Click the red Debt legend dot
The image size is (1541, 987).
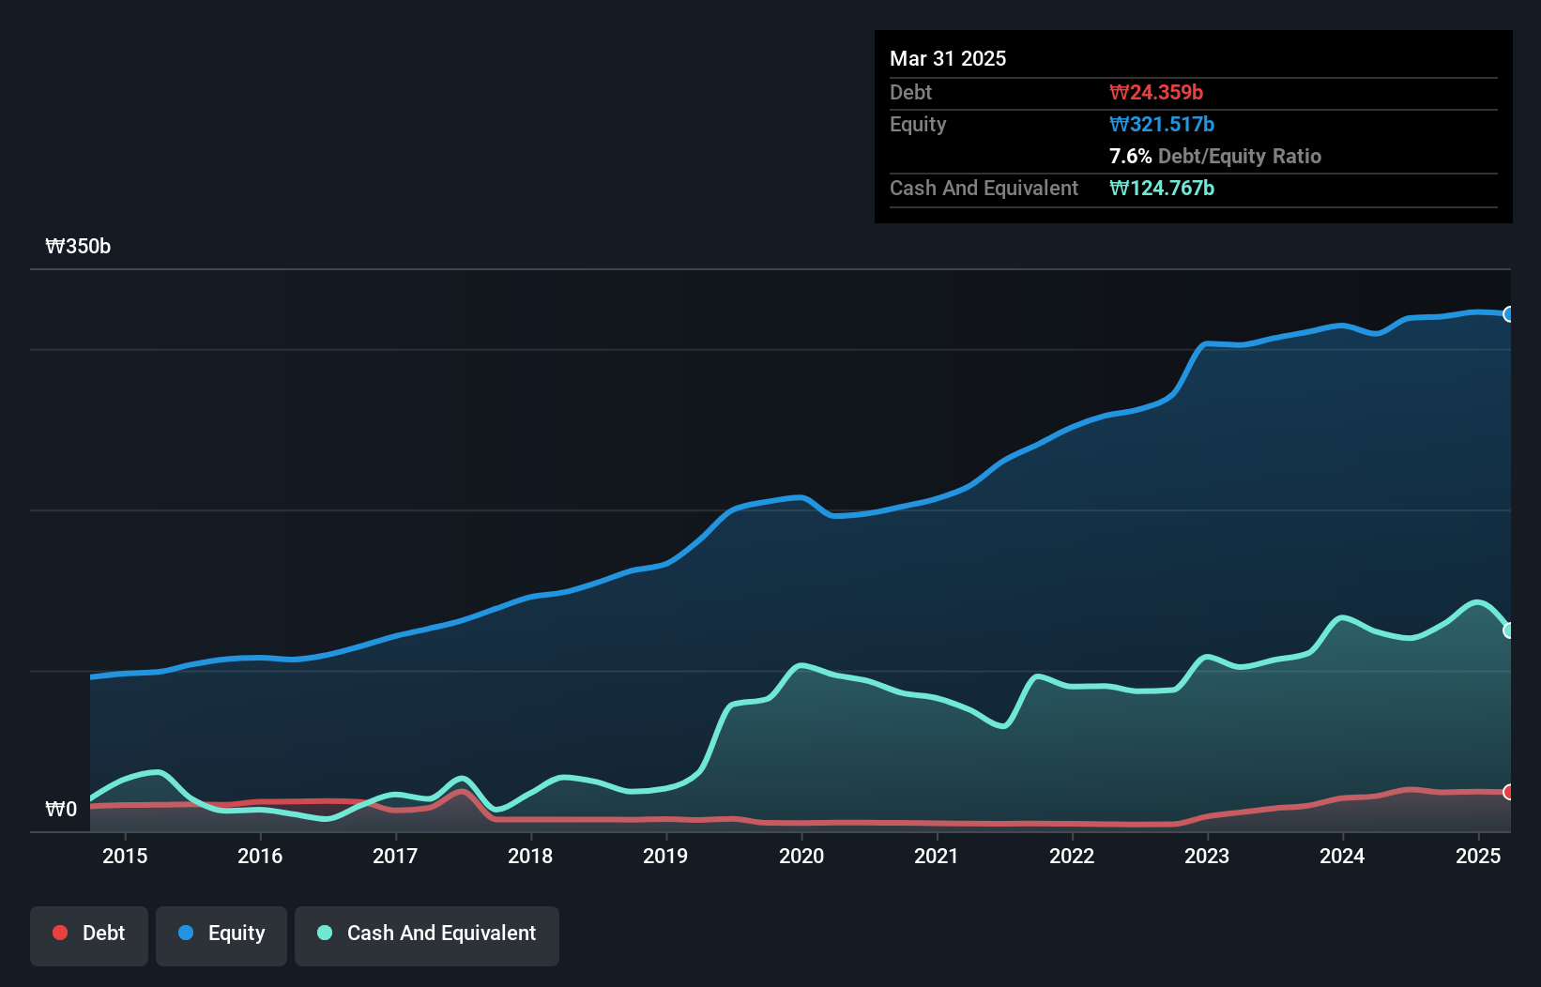tap(58, 933)
